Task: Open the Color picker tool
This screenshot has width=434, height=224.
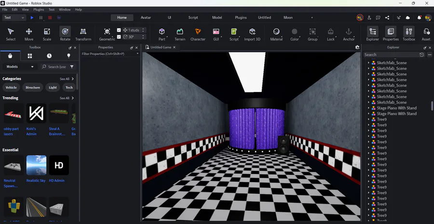Action: coord(294,34)
